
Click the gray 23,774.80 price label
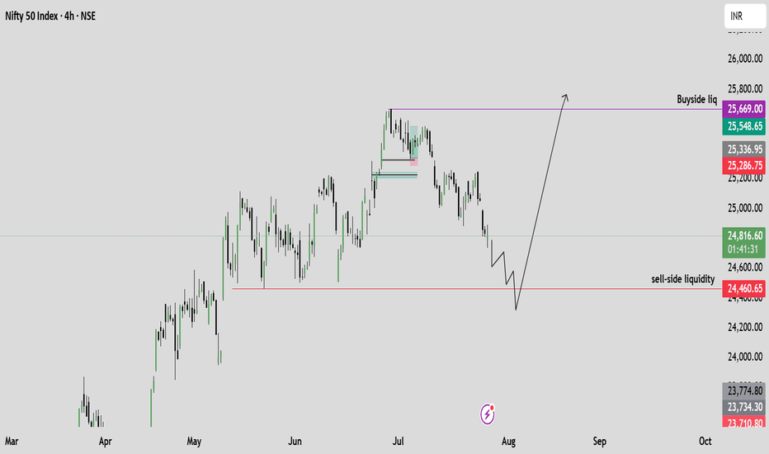pos(744,391)
